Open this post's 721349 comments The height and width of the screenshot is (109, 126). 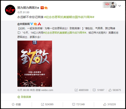click(78, 104)
